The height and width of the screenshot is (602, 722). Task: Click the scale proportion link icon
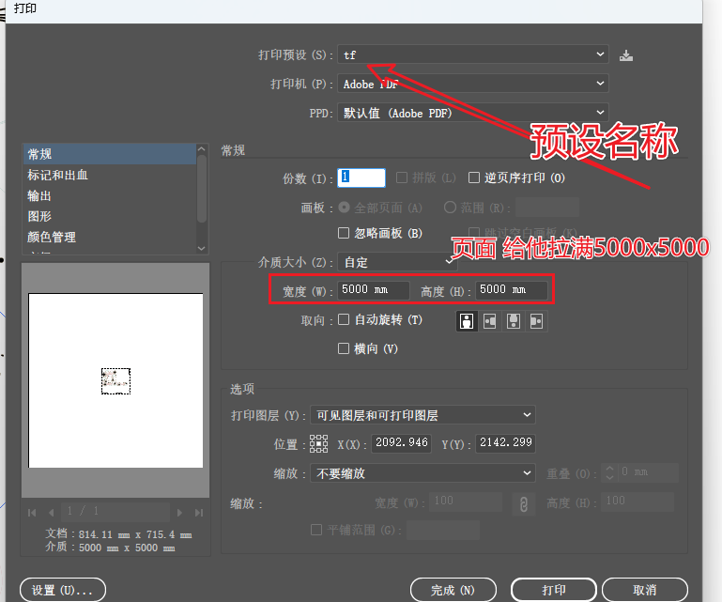[523, 504]
